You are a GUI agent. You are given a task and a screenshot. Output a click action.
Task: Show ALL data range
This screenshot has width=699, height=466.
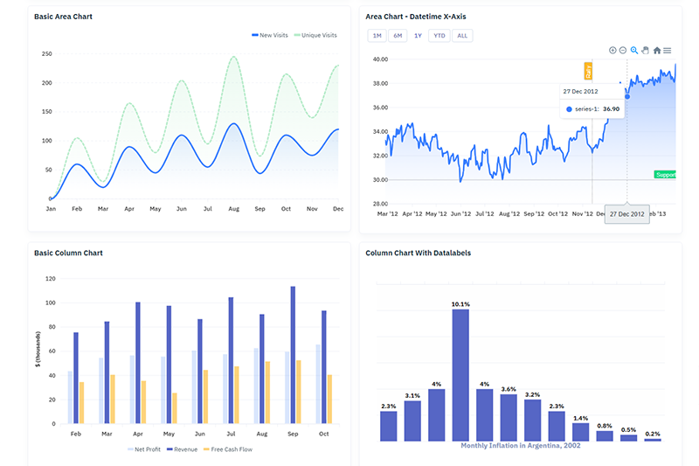tap(462, 36)
